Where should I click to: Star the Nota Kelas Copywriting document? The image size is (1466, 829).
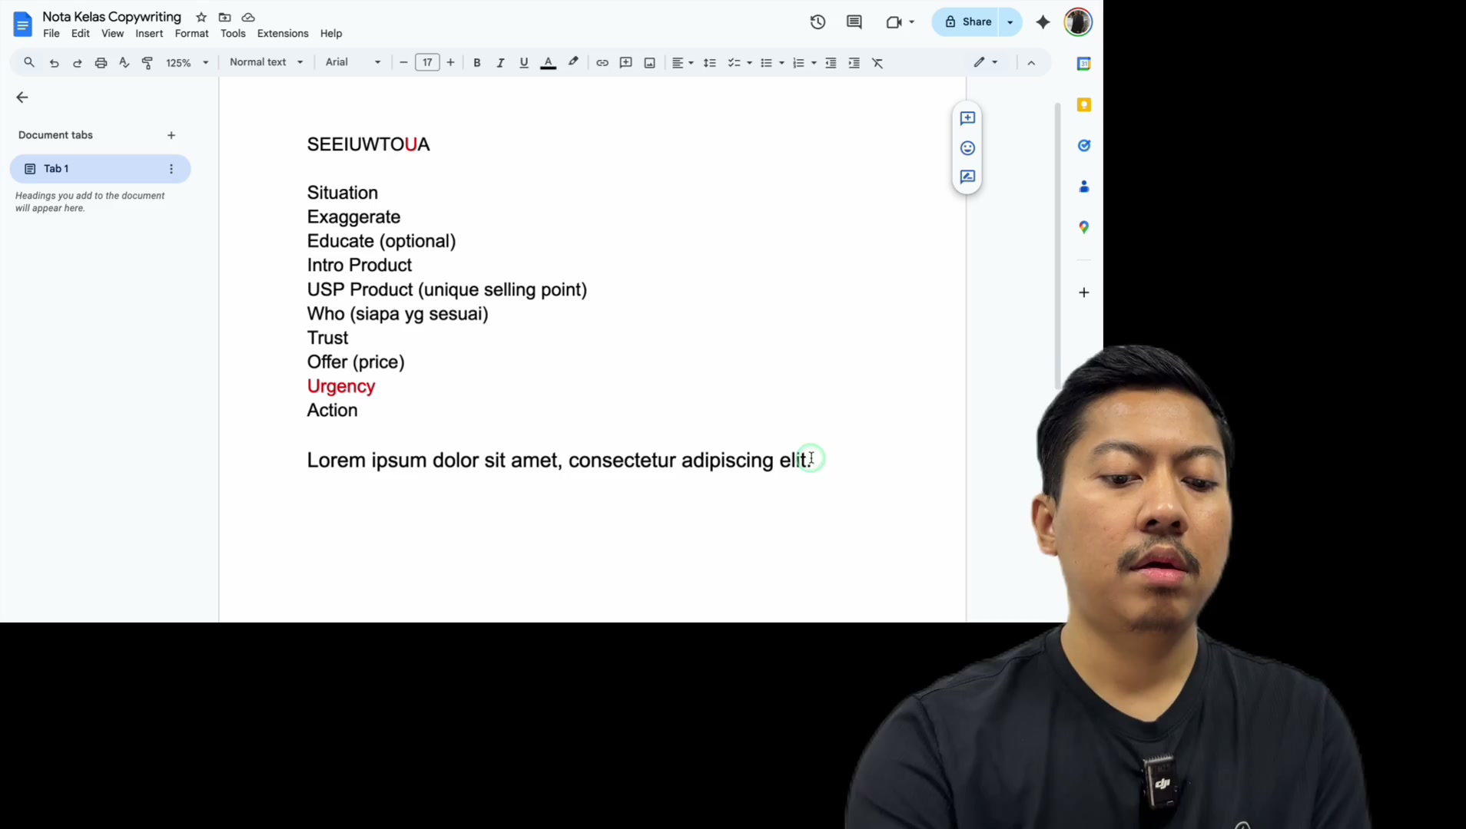point(201,17)
